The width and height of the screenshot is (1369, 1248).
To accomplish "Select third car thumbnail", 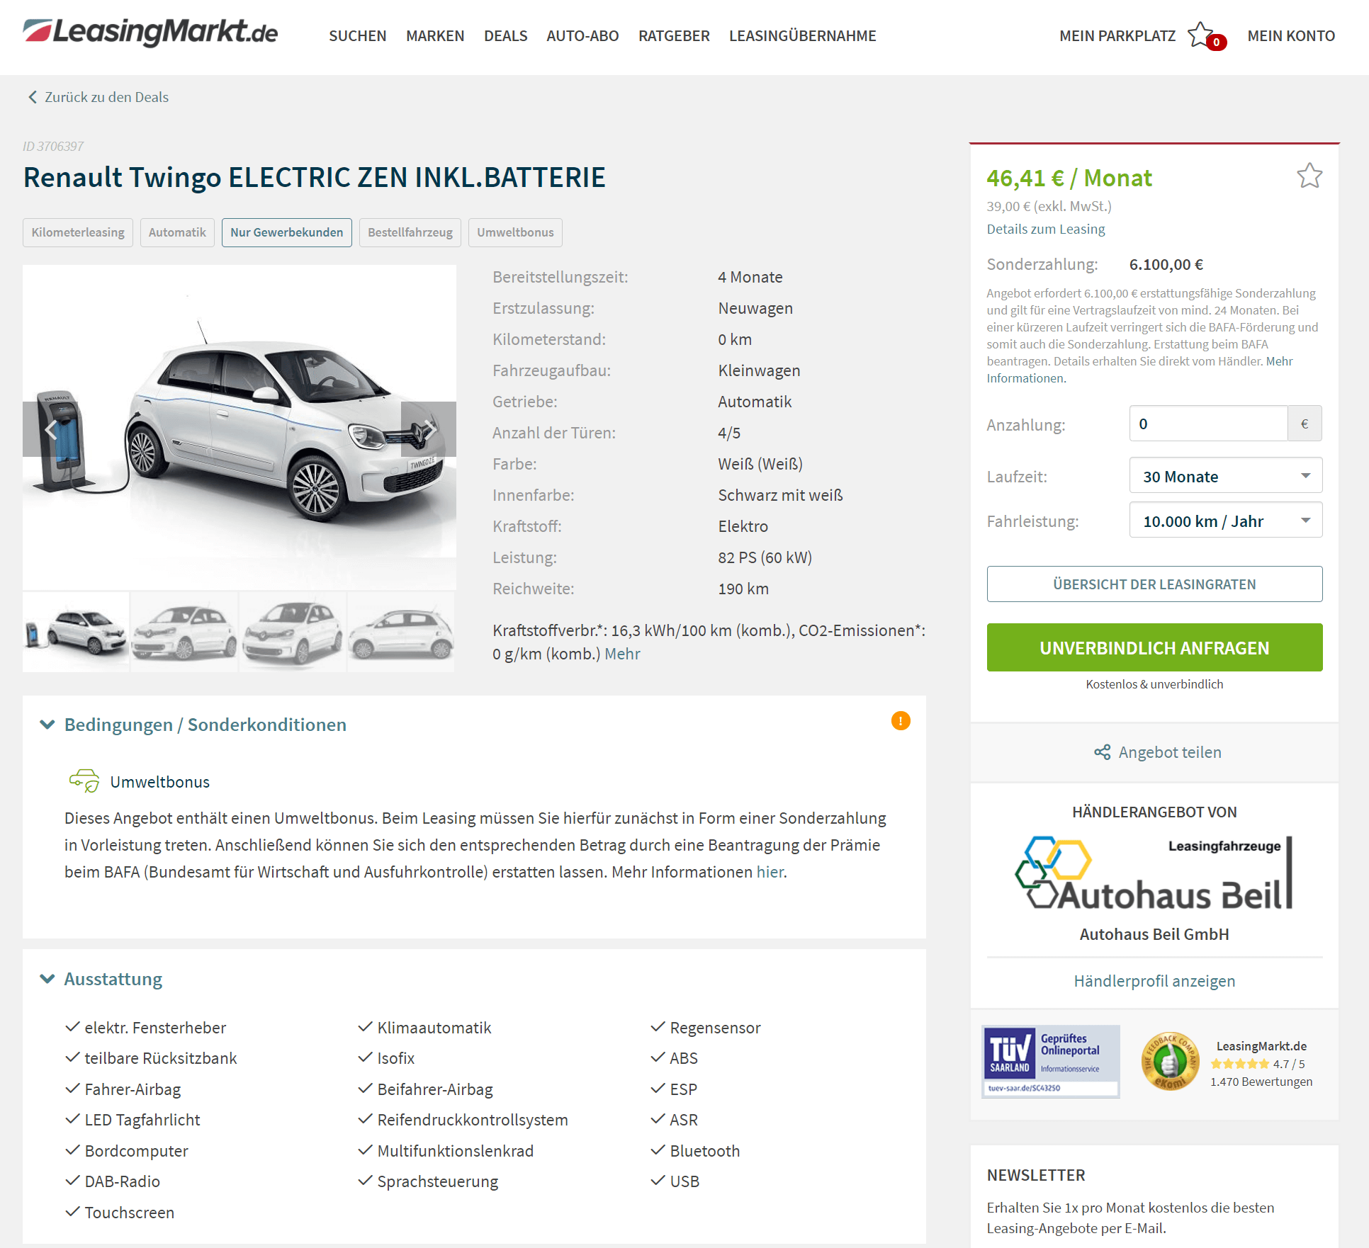I will pos(293,631).
